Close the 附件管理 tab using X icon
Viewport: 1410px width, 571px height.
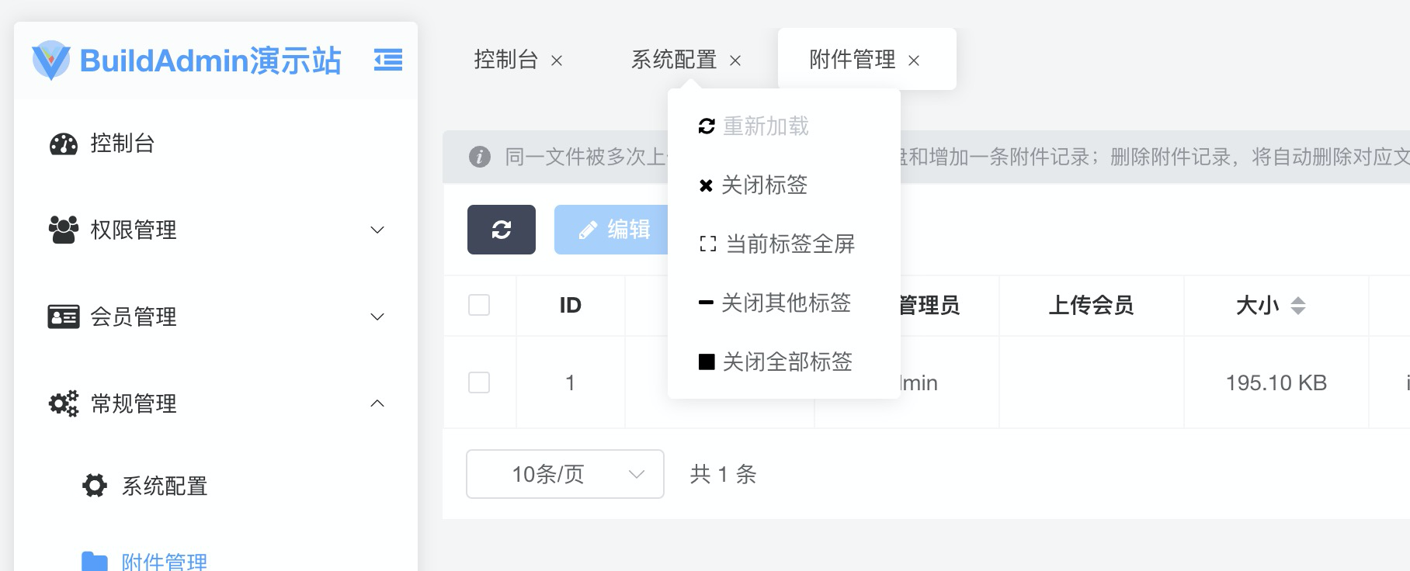[914, 61]
